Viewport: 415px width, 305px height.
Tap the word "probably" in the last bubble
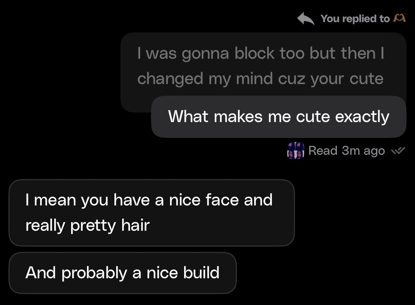coord(94,273)
